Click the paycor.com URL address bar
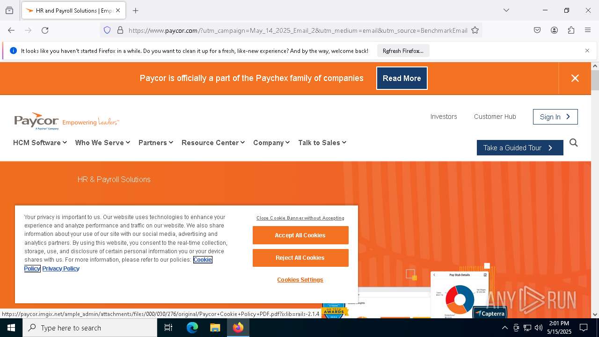 pyautogui.click(x=298, y=30)
